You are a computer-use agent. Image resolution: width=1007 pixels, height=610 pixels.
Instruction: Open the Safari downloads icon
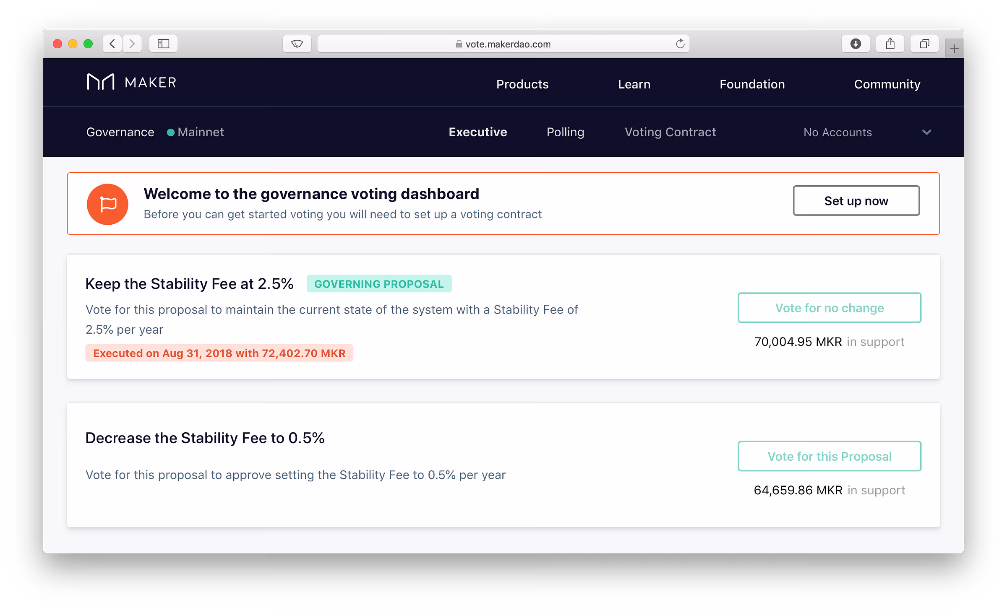coord(856,44)
